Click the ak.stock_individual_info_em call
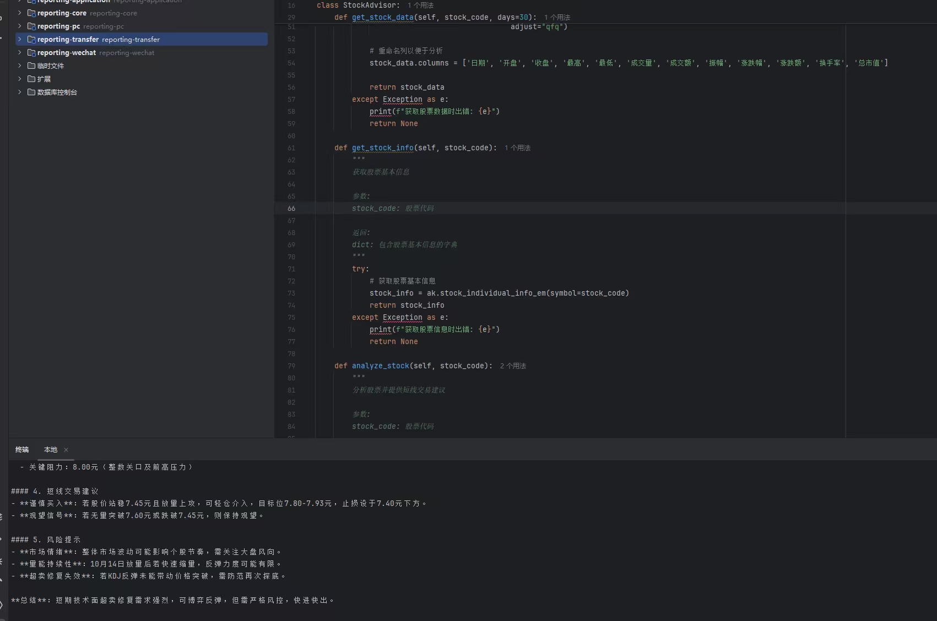The height and width of the screenshot is (621, 937). [x=528, y=293]
